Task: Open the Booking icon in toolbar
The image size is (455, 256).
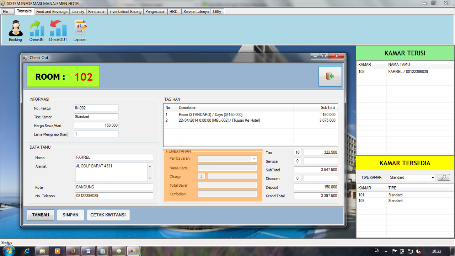Action: tap(15, 31)
